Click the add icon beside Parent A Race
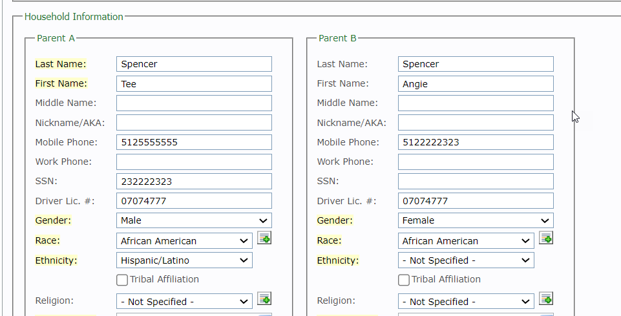 click(264, 238)
